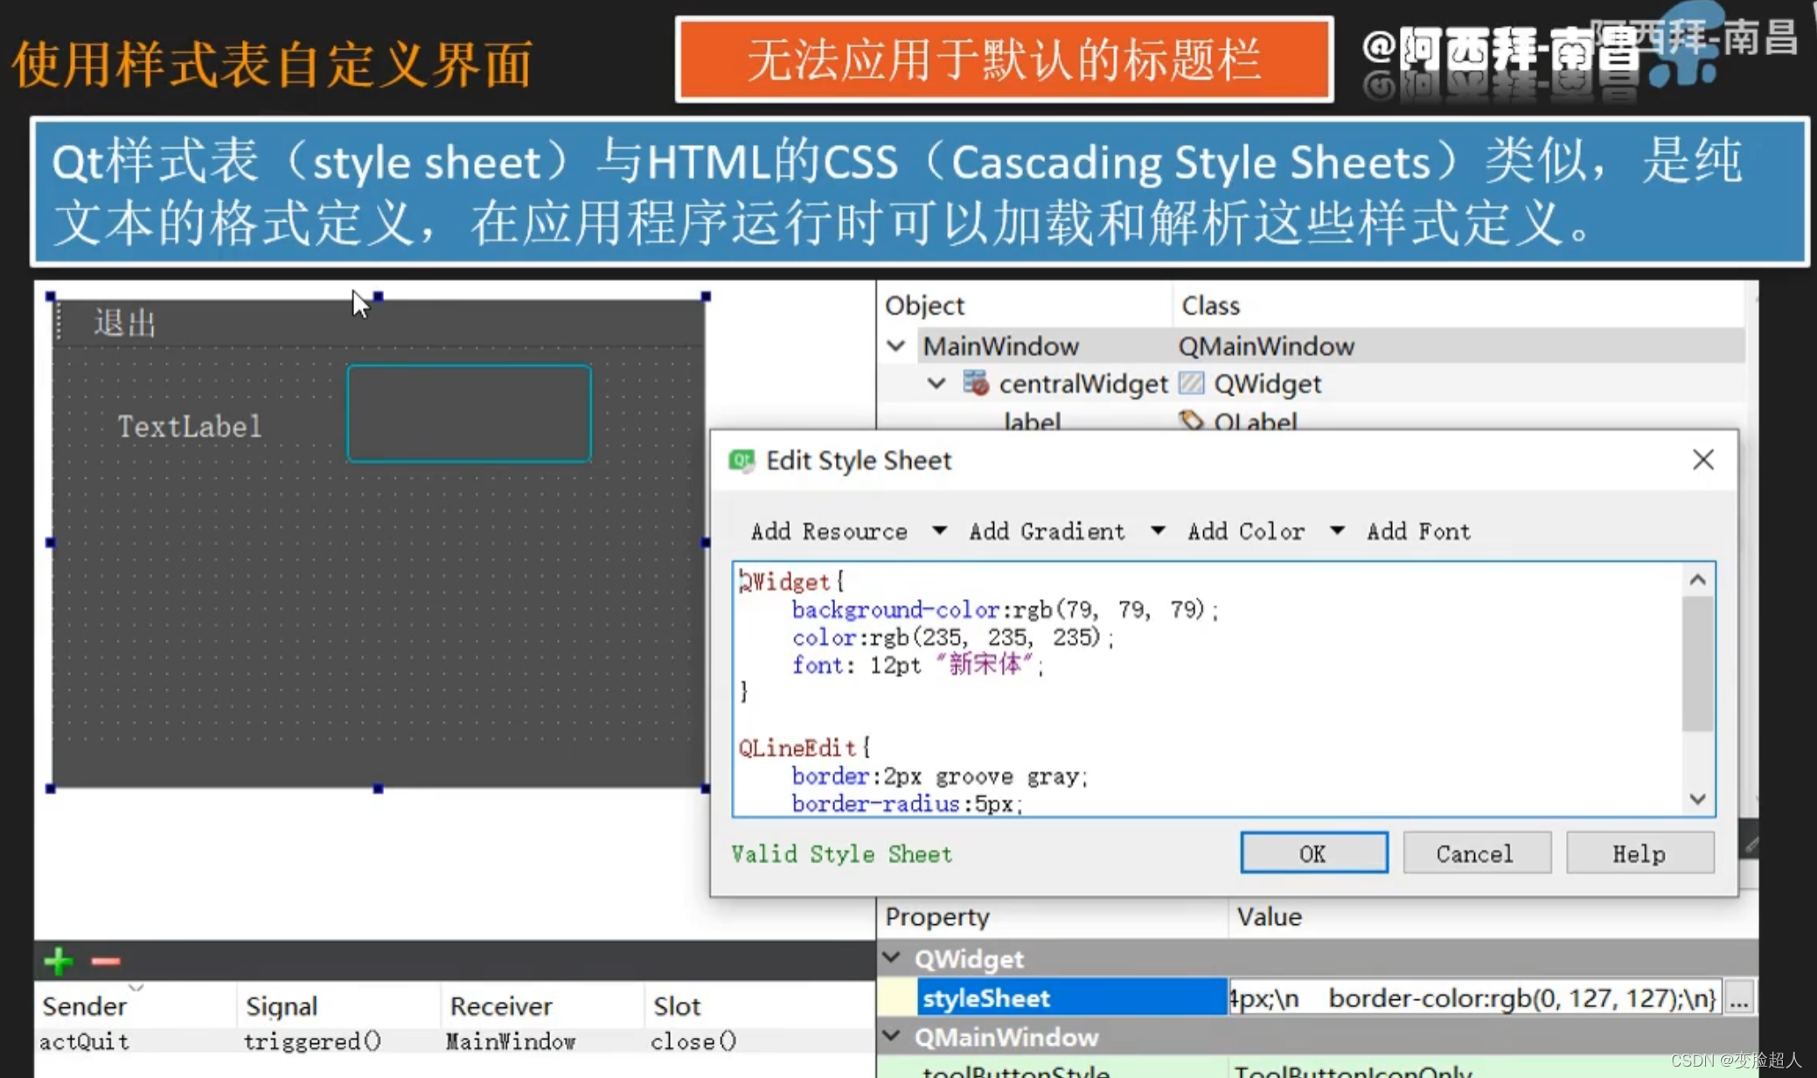Click the green plus add-connection icon
The width and height of the screenshot is (1817, 1078).
[x=59, y=961]
